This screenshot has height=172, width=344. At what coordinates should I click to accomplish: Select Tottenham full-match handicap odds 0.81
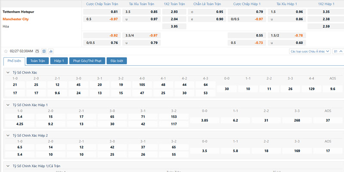click(102, 12)
